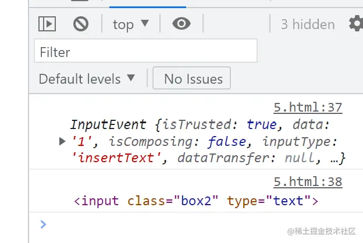Open the top JavaScript context dropdown
This screenshot has width=363, height=243.
click(x=130, y=24)
